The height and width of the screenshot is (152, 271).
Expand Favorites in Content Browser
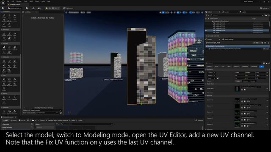2,124
